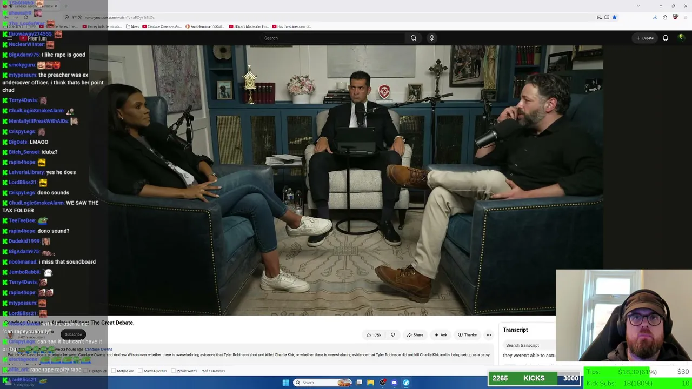Click the Windows taskbar search box
Viewport: 692px width, 389px height.
[322, 383]
